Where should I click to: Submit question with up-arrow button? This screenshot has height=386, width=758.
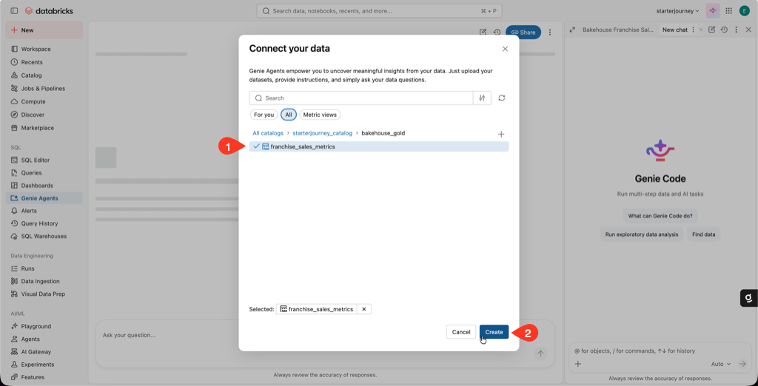coord(540,353)
